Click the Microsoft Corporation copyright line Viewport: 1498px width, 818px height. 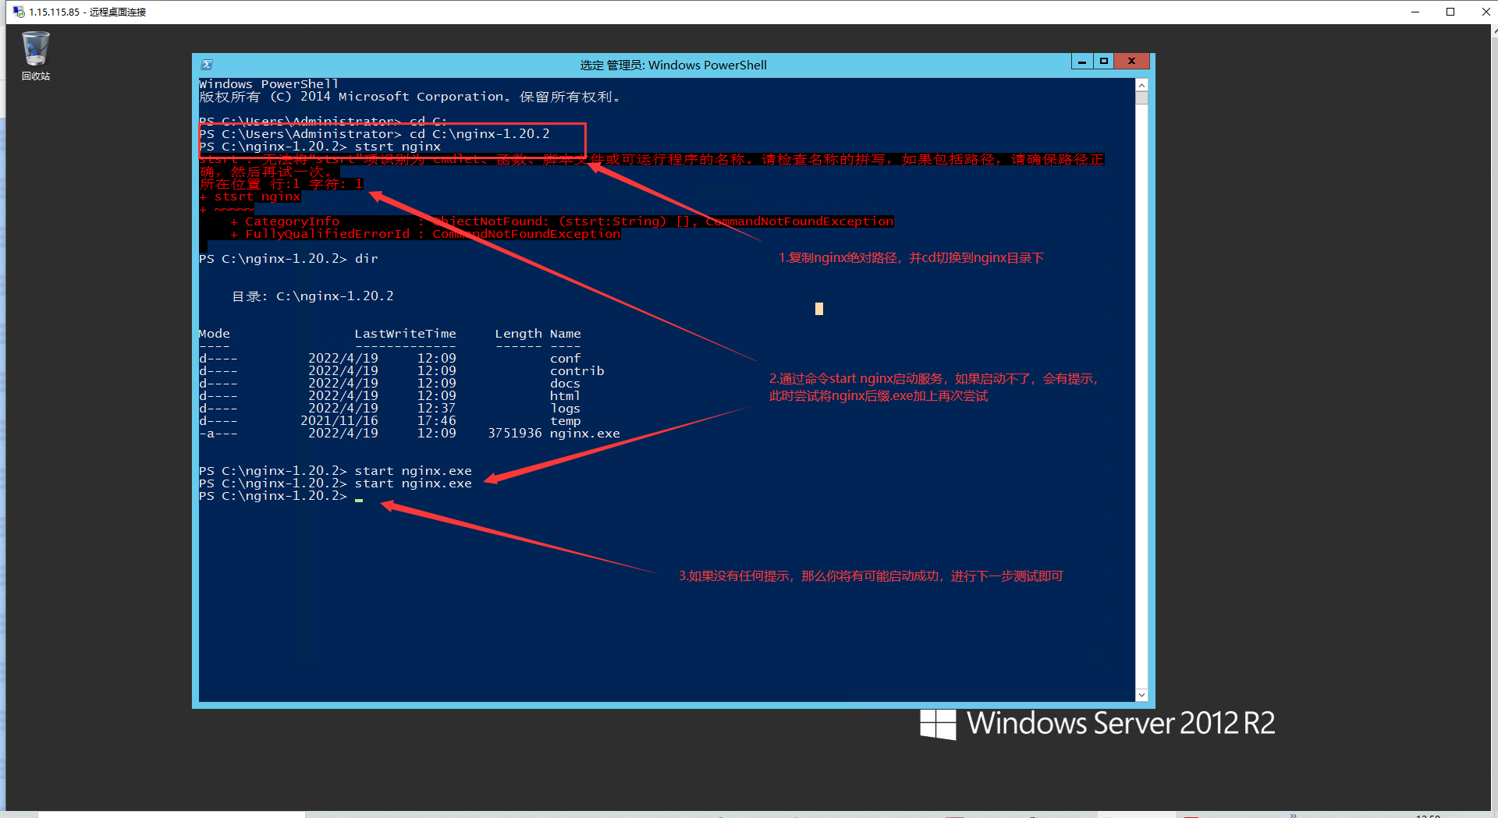410,97
